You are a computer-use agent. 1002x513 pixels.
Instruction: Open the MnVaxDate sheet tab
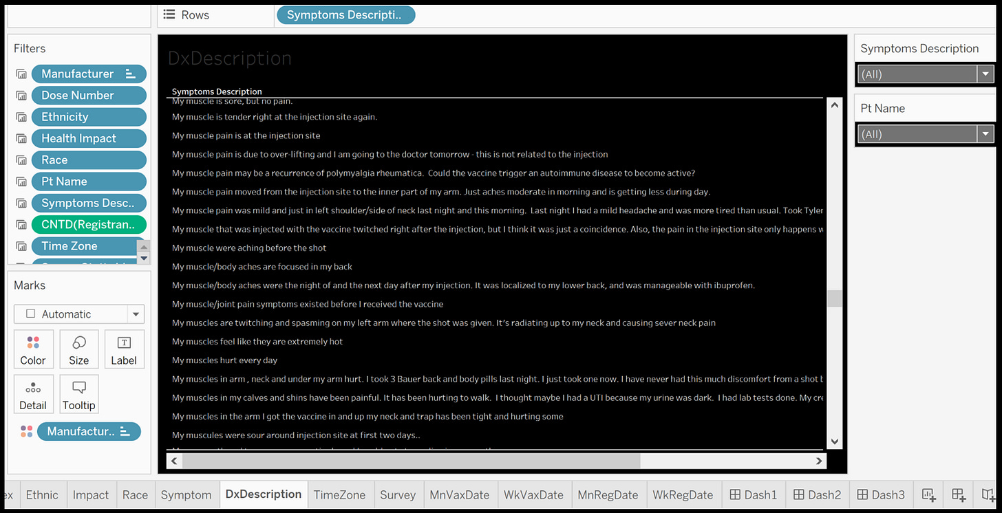[460, 494]
